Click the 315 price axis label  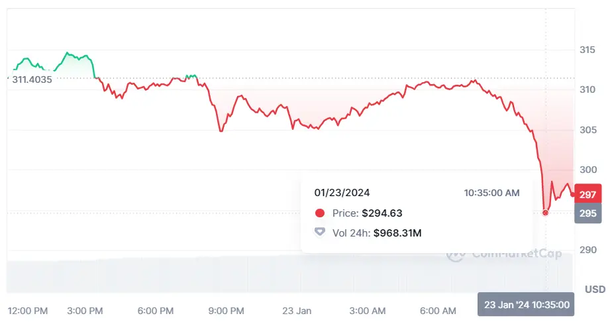pos(587,50)
